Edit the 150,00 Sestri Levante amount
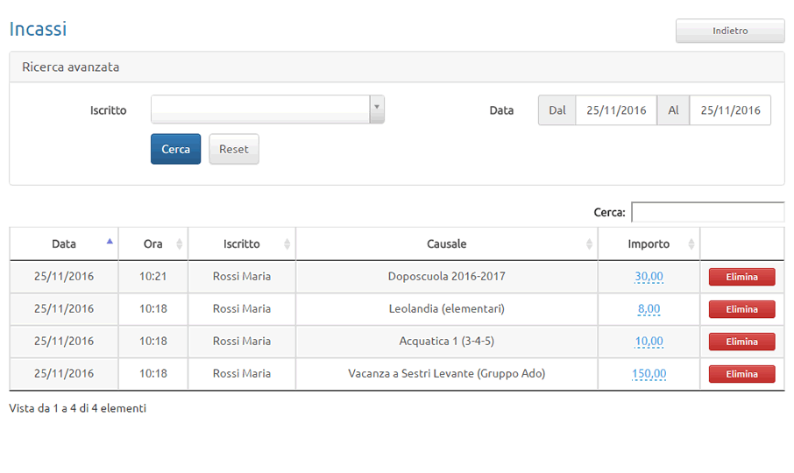The height and width of the screenshot is (473, 794). coord(649,374)
